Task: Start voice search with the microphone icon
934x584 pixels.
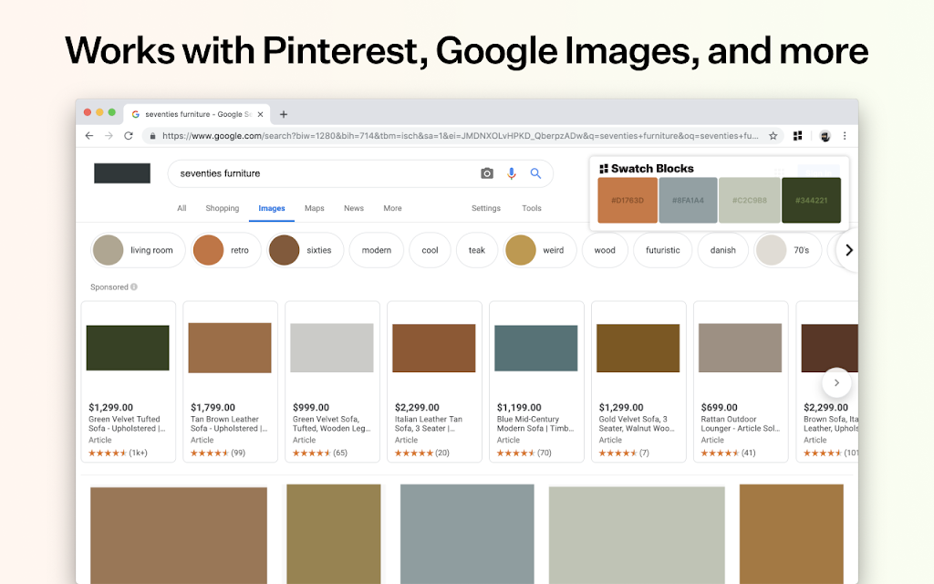Action: [511, 173]
